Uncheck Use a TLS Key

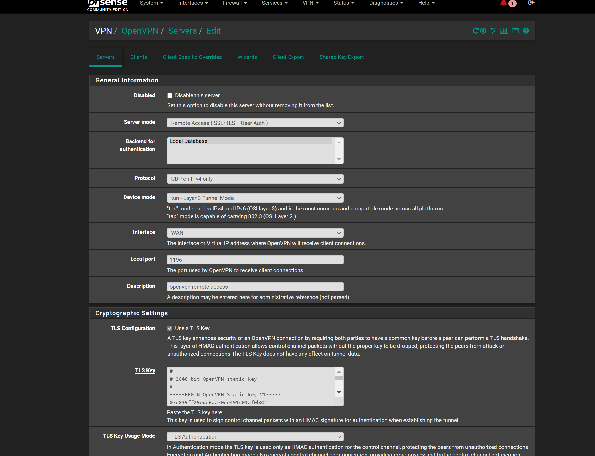[170, 329]
